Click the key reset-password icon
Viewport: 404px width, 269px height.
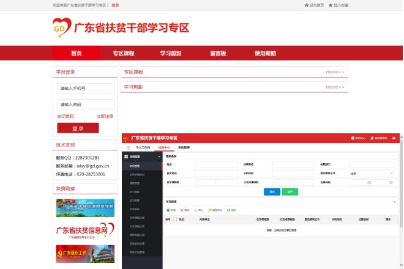[210, 210]
